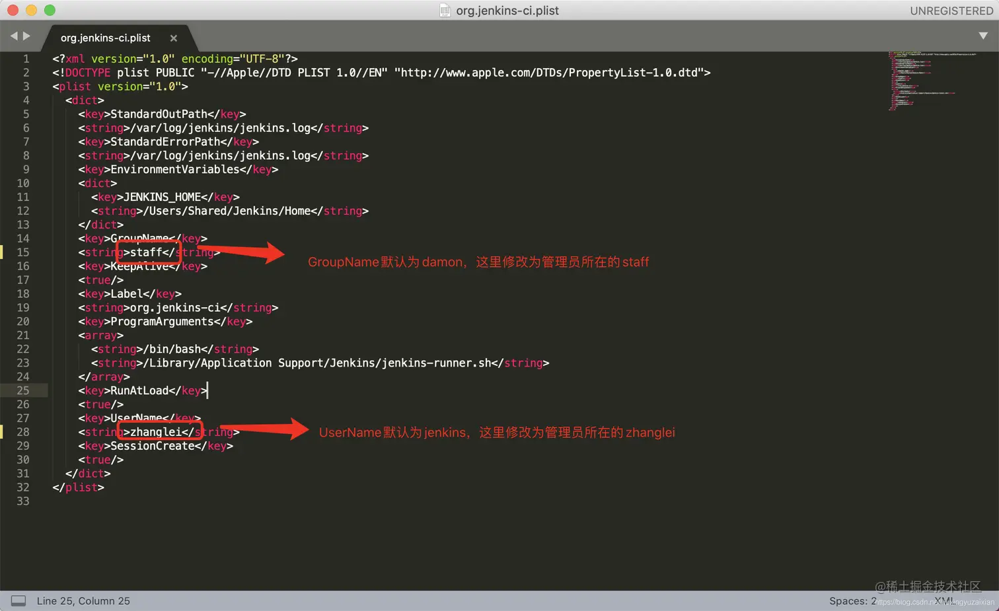999x611 pixels.
Task: Click the macOS minimize window button
Action: pyautogui.click(x=31, y=10)
